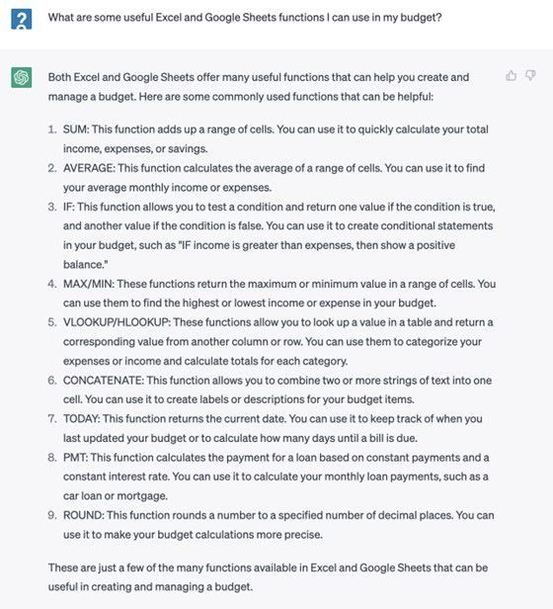
Task: Click the thumbs down icon on the response
Action: click(530, 75)
